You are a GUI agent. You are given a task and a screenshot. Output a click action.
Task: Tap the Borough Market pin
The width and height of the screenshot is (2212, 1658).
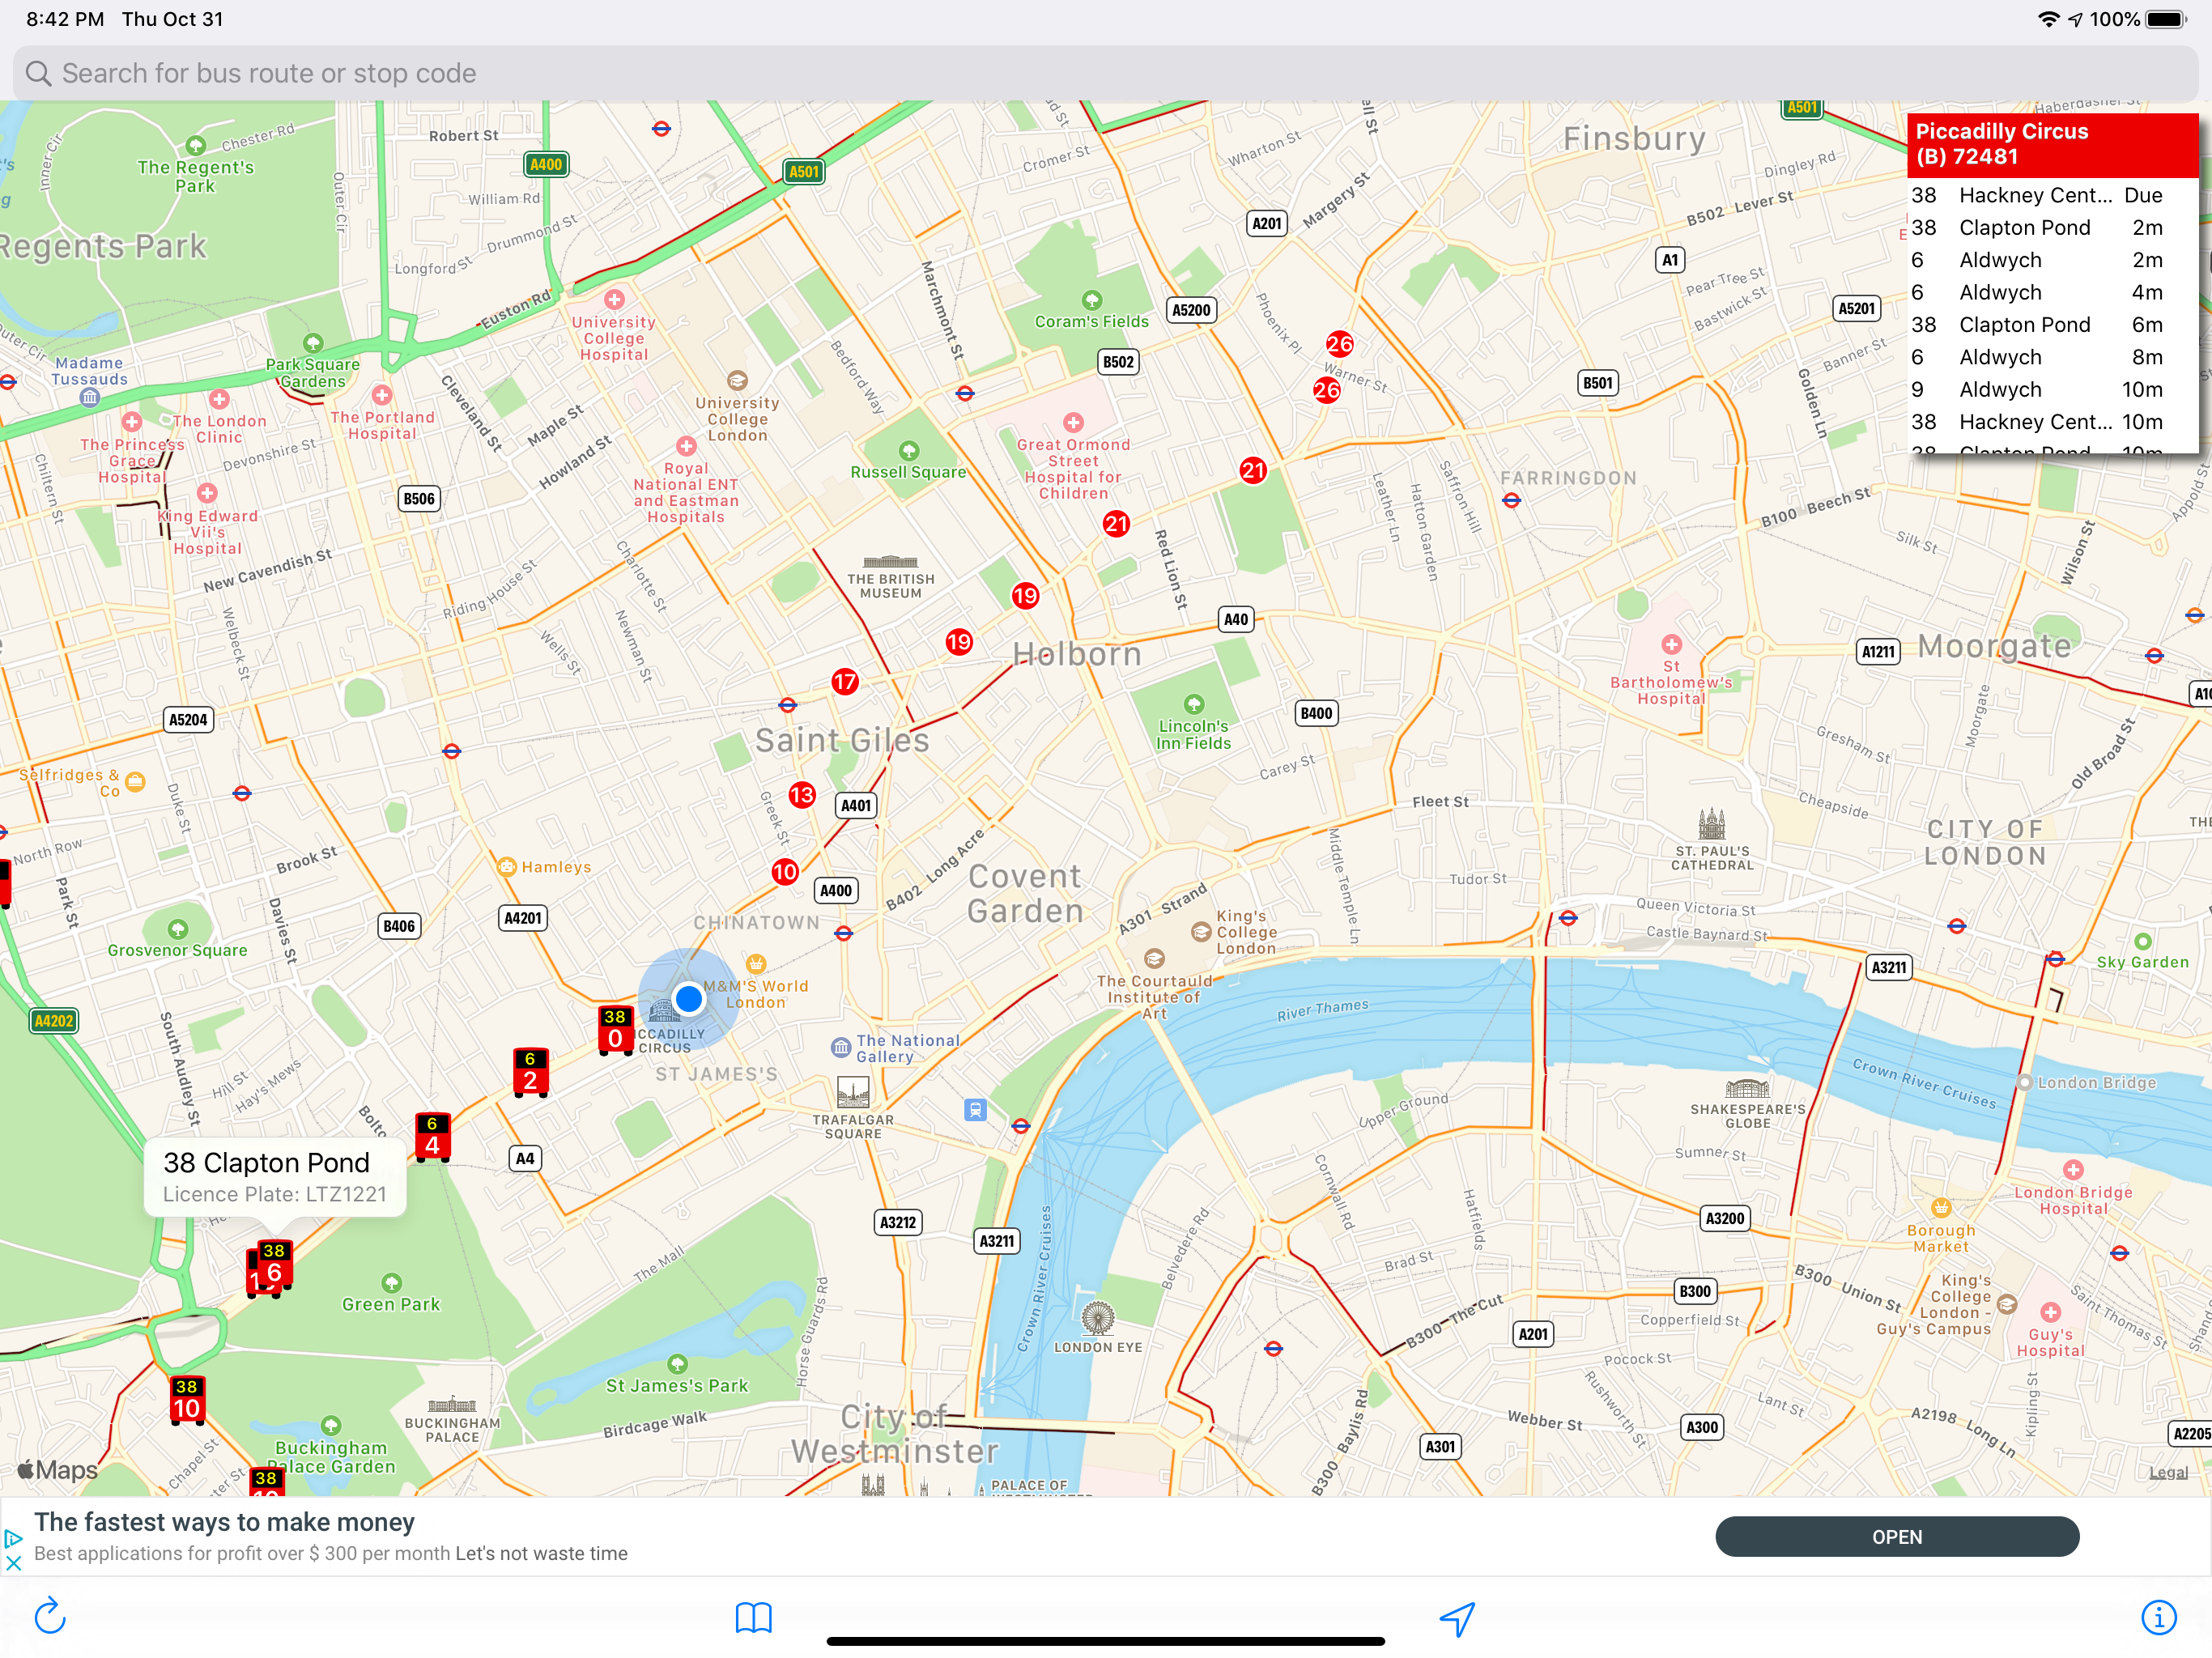(1940, 1207)
